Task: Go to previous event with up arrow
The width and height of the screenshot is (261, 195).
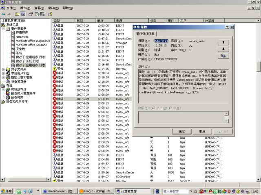Action: click(223, 42)
